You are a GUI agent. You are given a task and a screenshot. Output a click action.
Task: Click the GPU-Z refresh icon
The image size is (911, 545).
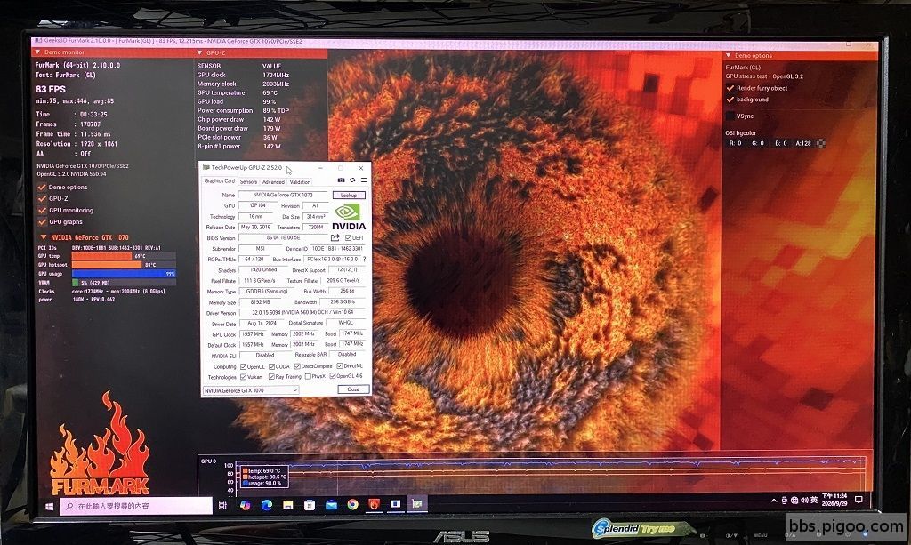click(x=352, y=180)
